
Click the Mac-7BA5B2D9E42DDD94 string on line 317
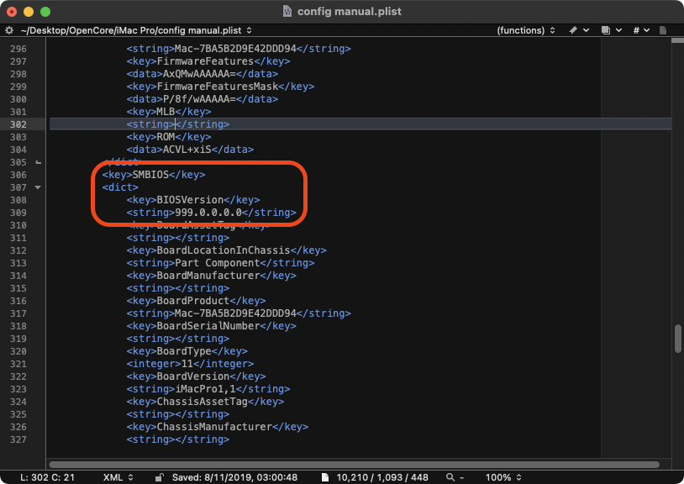[235, 314]
